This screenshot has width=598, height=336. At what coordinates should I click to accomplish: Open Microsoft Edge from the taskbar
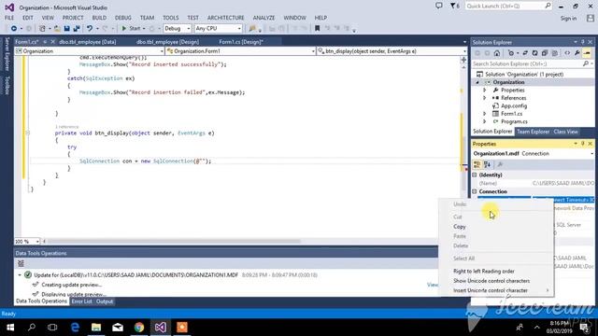coord(75,328)
